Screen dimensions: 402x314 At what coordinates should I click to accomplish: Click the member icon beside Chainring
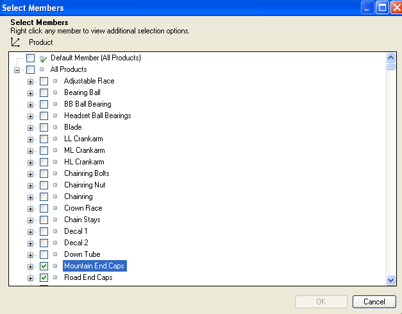[x=55, y=196]
